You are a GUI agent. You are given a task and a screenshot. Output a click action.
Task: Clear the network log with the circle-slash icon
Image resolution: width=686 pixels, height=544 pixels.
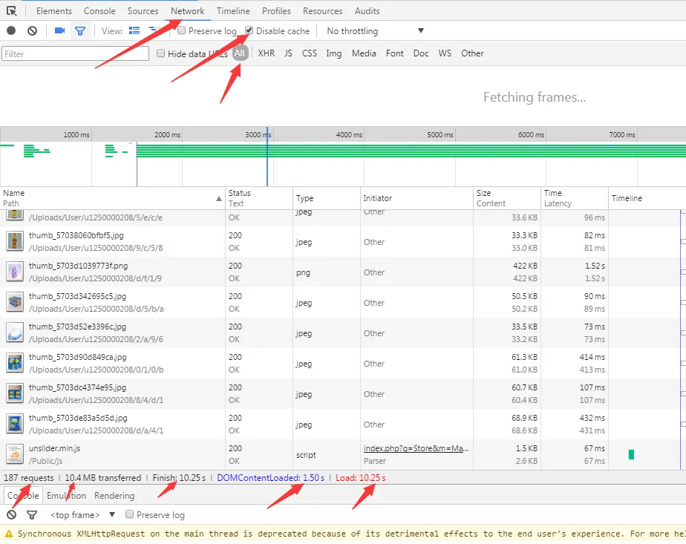click(x=32, y=30)
